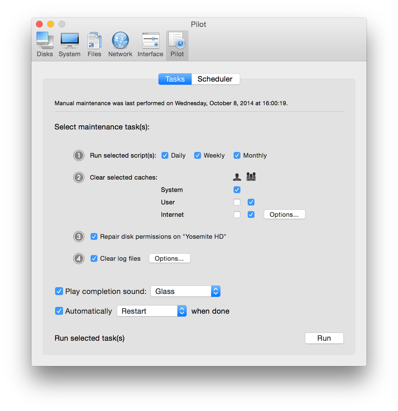The image size is (398, 411).
Task: Uncheck the Daily script checkbox
Action: [x=165, y=156]
